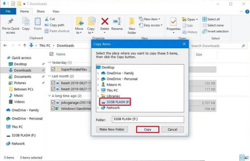Go up one folder level
Screen dimensions: 250x161
point(25,45)
